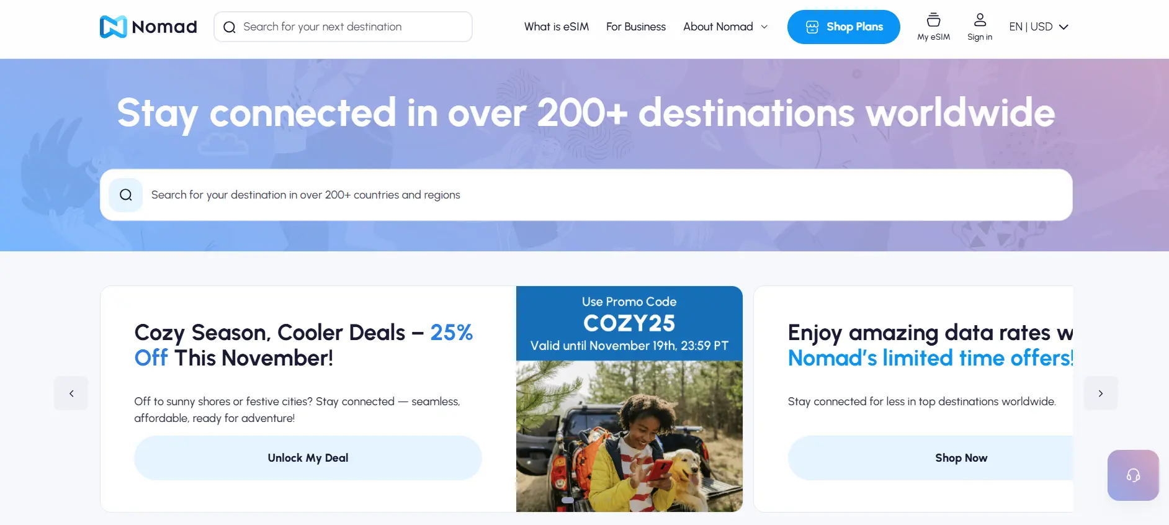Click the Sign in person icon
The width and height of the screenshot is (1169, 525).
tap(980, 19)
